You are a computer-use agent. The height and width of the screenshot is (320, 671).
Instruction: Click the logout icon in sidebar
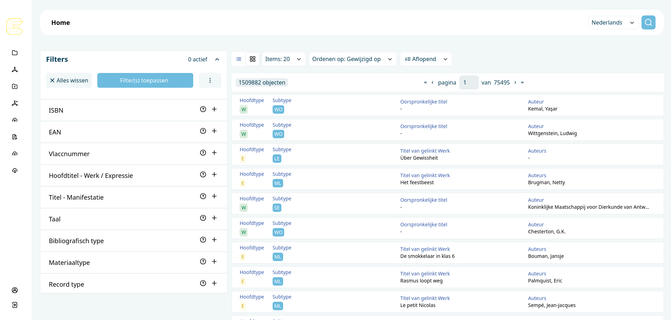click(15, 305)
